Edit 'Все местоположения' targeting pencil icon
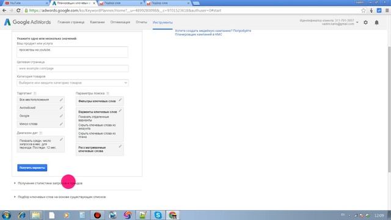 (x=61, y=100)
